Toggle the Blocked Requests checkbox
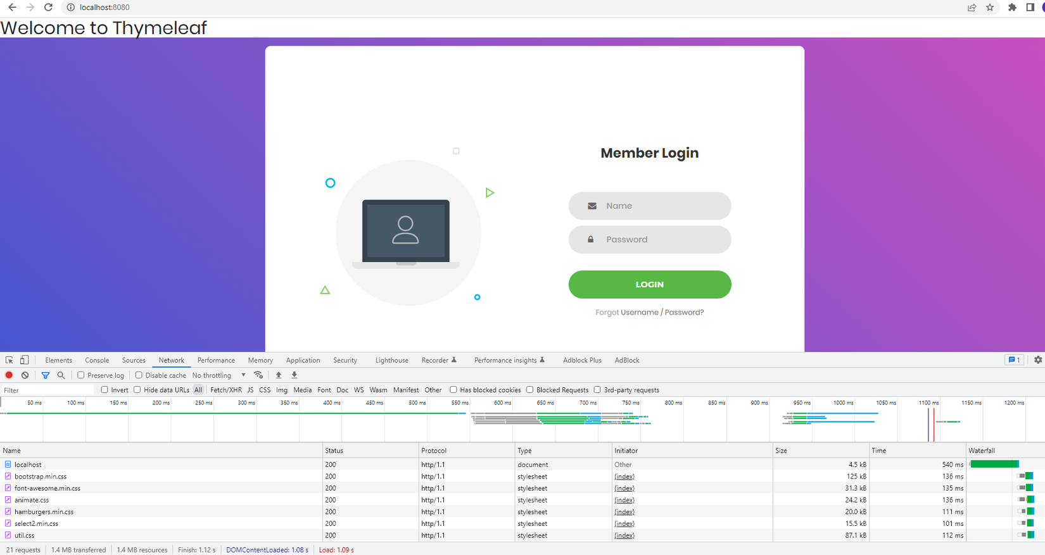The image size is (1045, 555). point(530,390)
